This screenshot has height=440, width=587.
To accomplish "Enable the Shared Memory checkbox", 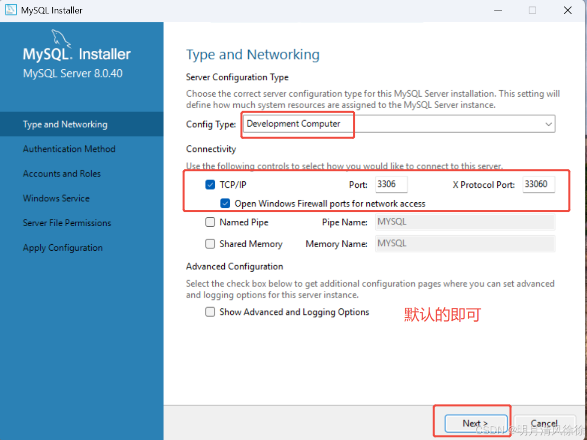I will pos(210,244).
